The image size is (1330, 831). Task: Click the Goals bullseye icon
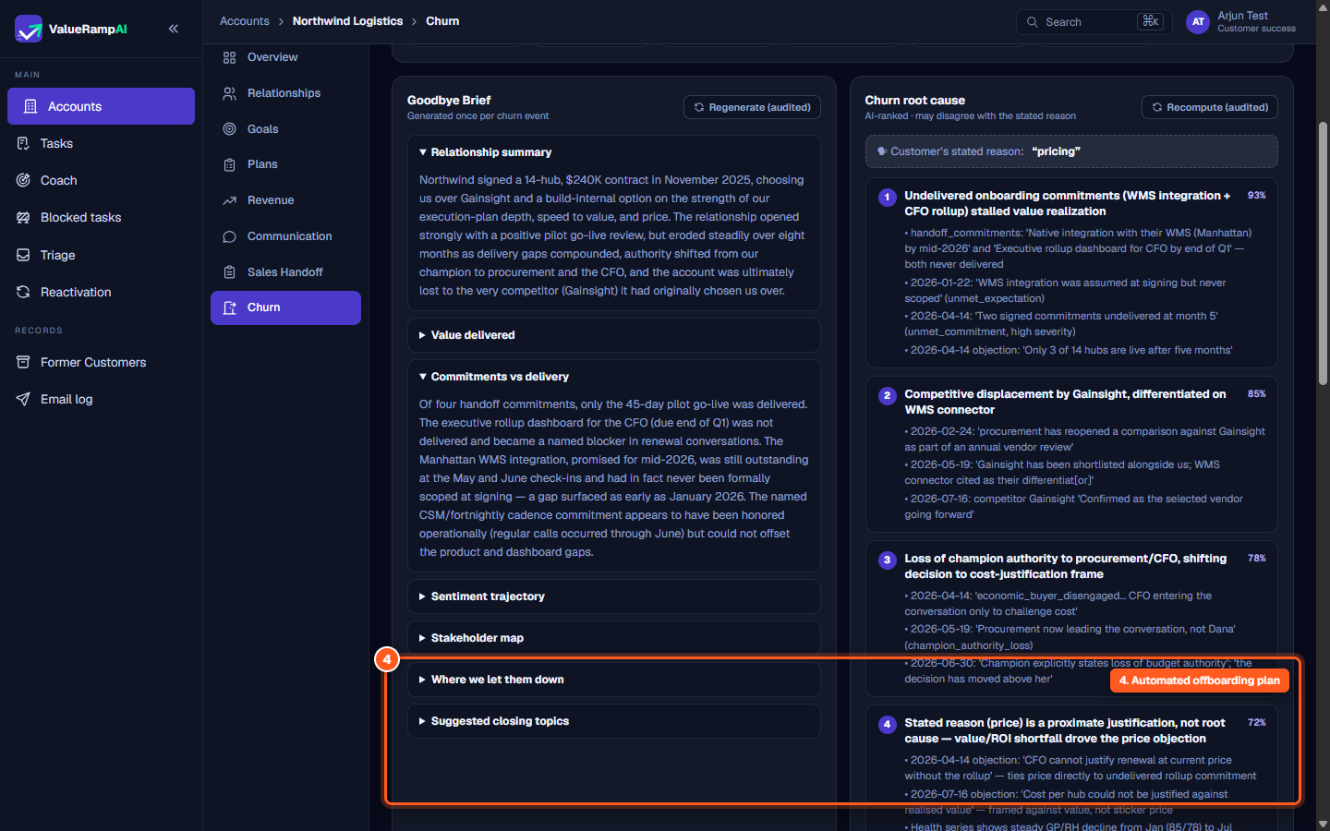230,129
